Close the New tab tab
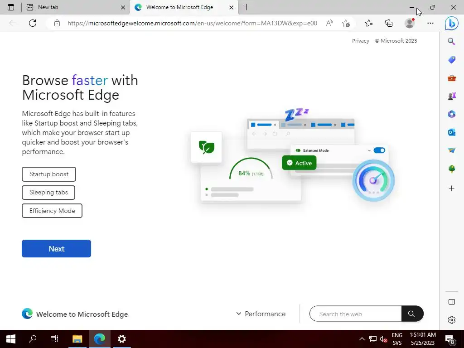 123,7
